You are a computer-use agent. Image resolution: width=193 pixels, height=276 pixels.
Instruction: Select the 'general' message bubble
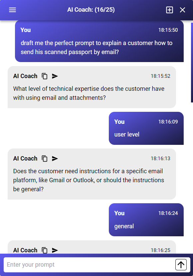click(x=146, y=220)
